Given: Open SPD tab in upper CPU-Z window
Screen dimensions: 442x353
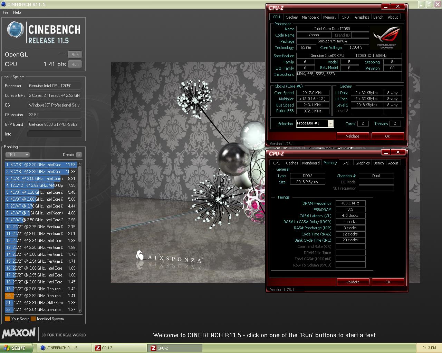Looking at the screenshot, I should coord(346,17).
